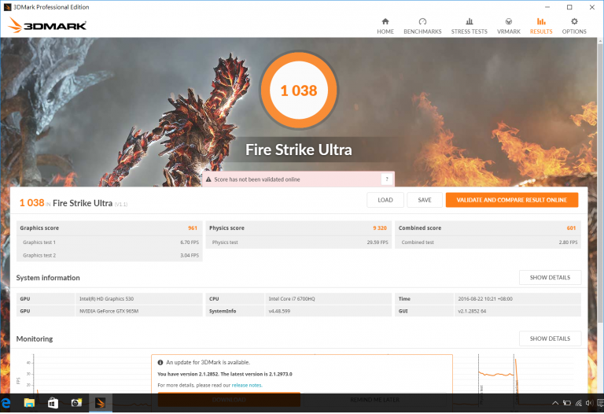
Task: Select the Graphics score value 961
Action: (193, 227)
